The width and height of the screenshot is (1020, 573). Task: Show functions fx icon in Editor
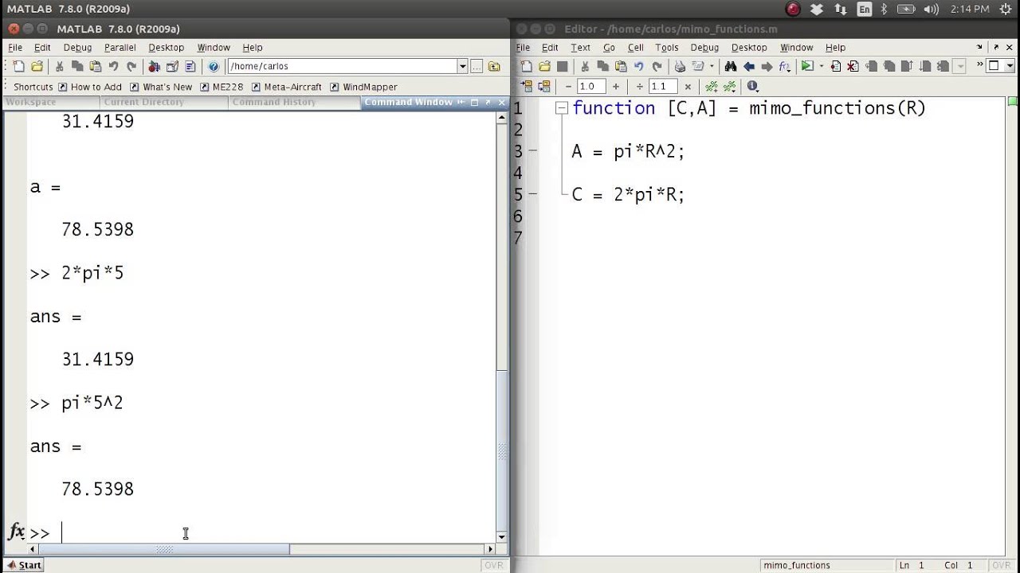[785, 66]
